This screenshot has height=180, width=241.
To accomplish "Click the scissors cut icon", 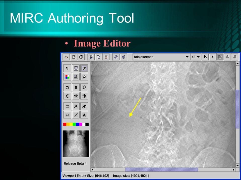I will (x=91, y=57).
